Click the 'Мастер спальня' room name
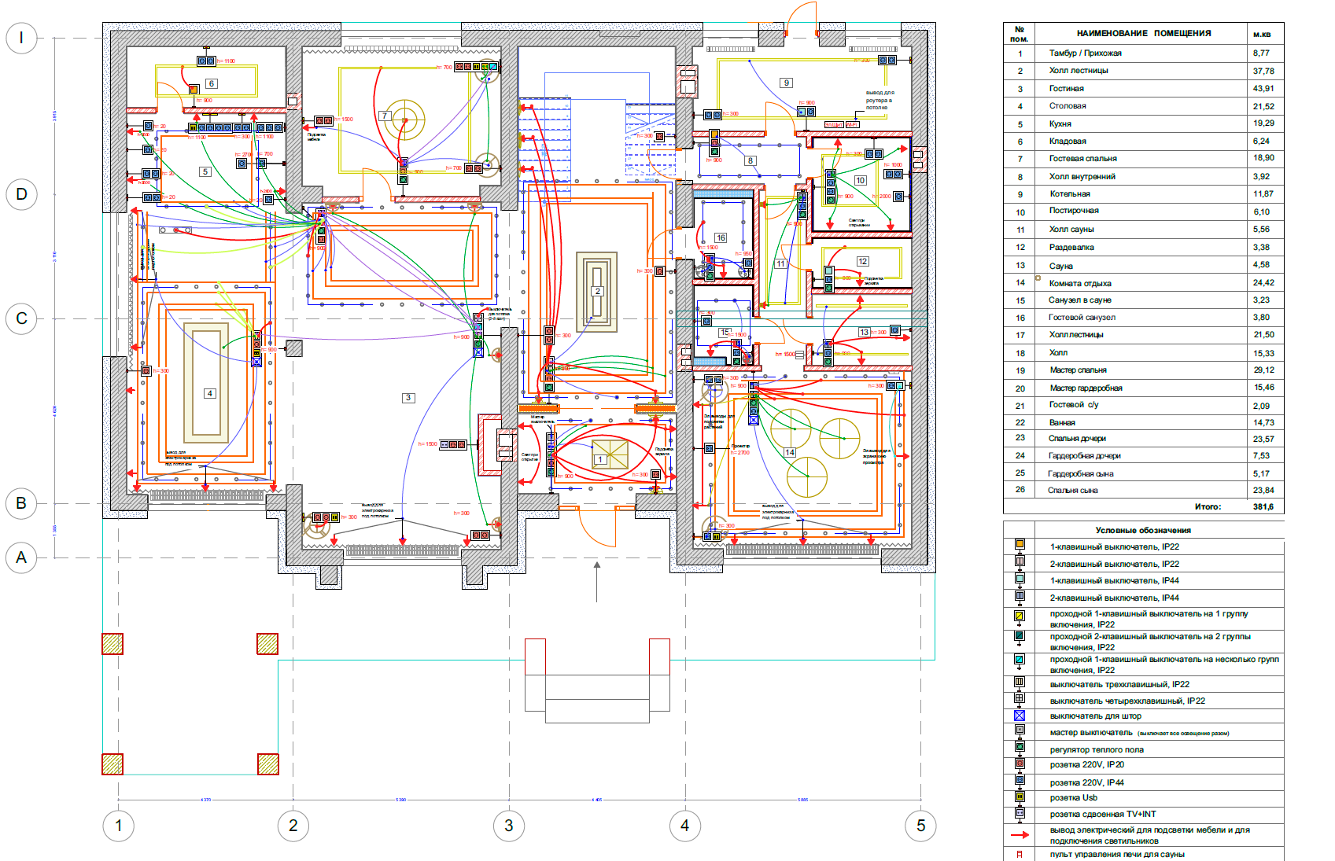This screenshot has width=1335, height=861. coord(1078,370)
